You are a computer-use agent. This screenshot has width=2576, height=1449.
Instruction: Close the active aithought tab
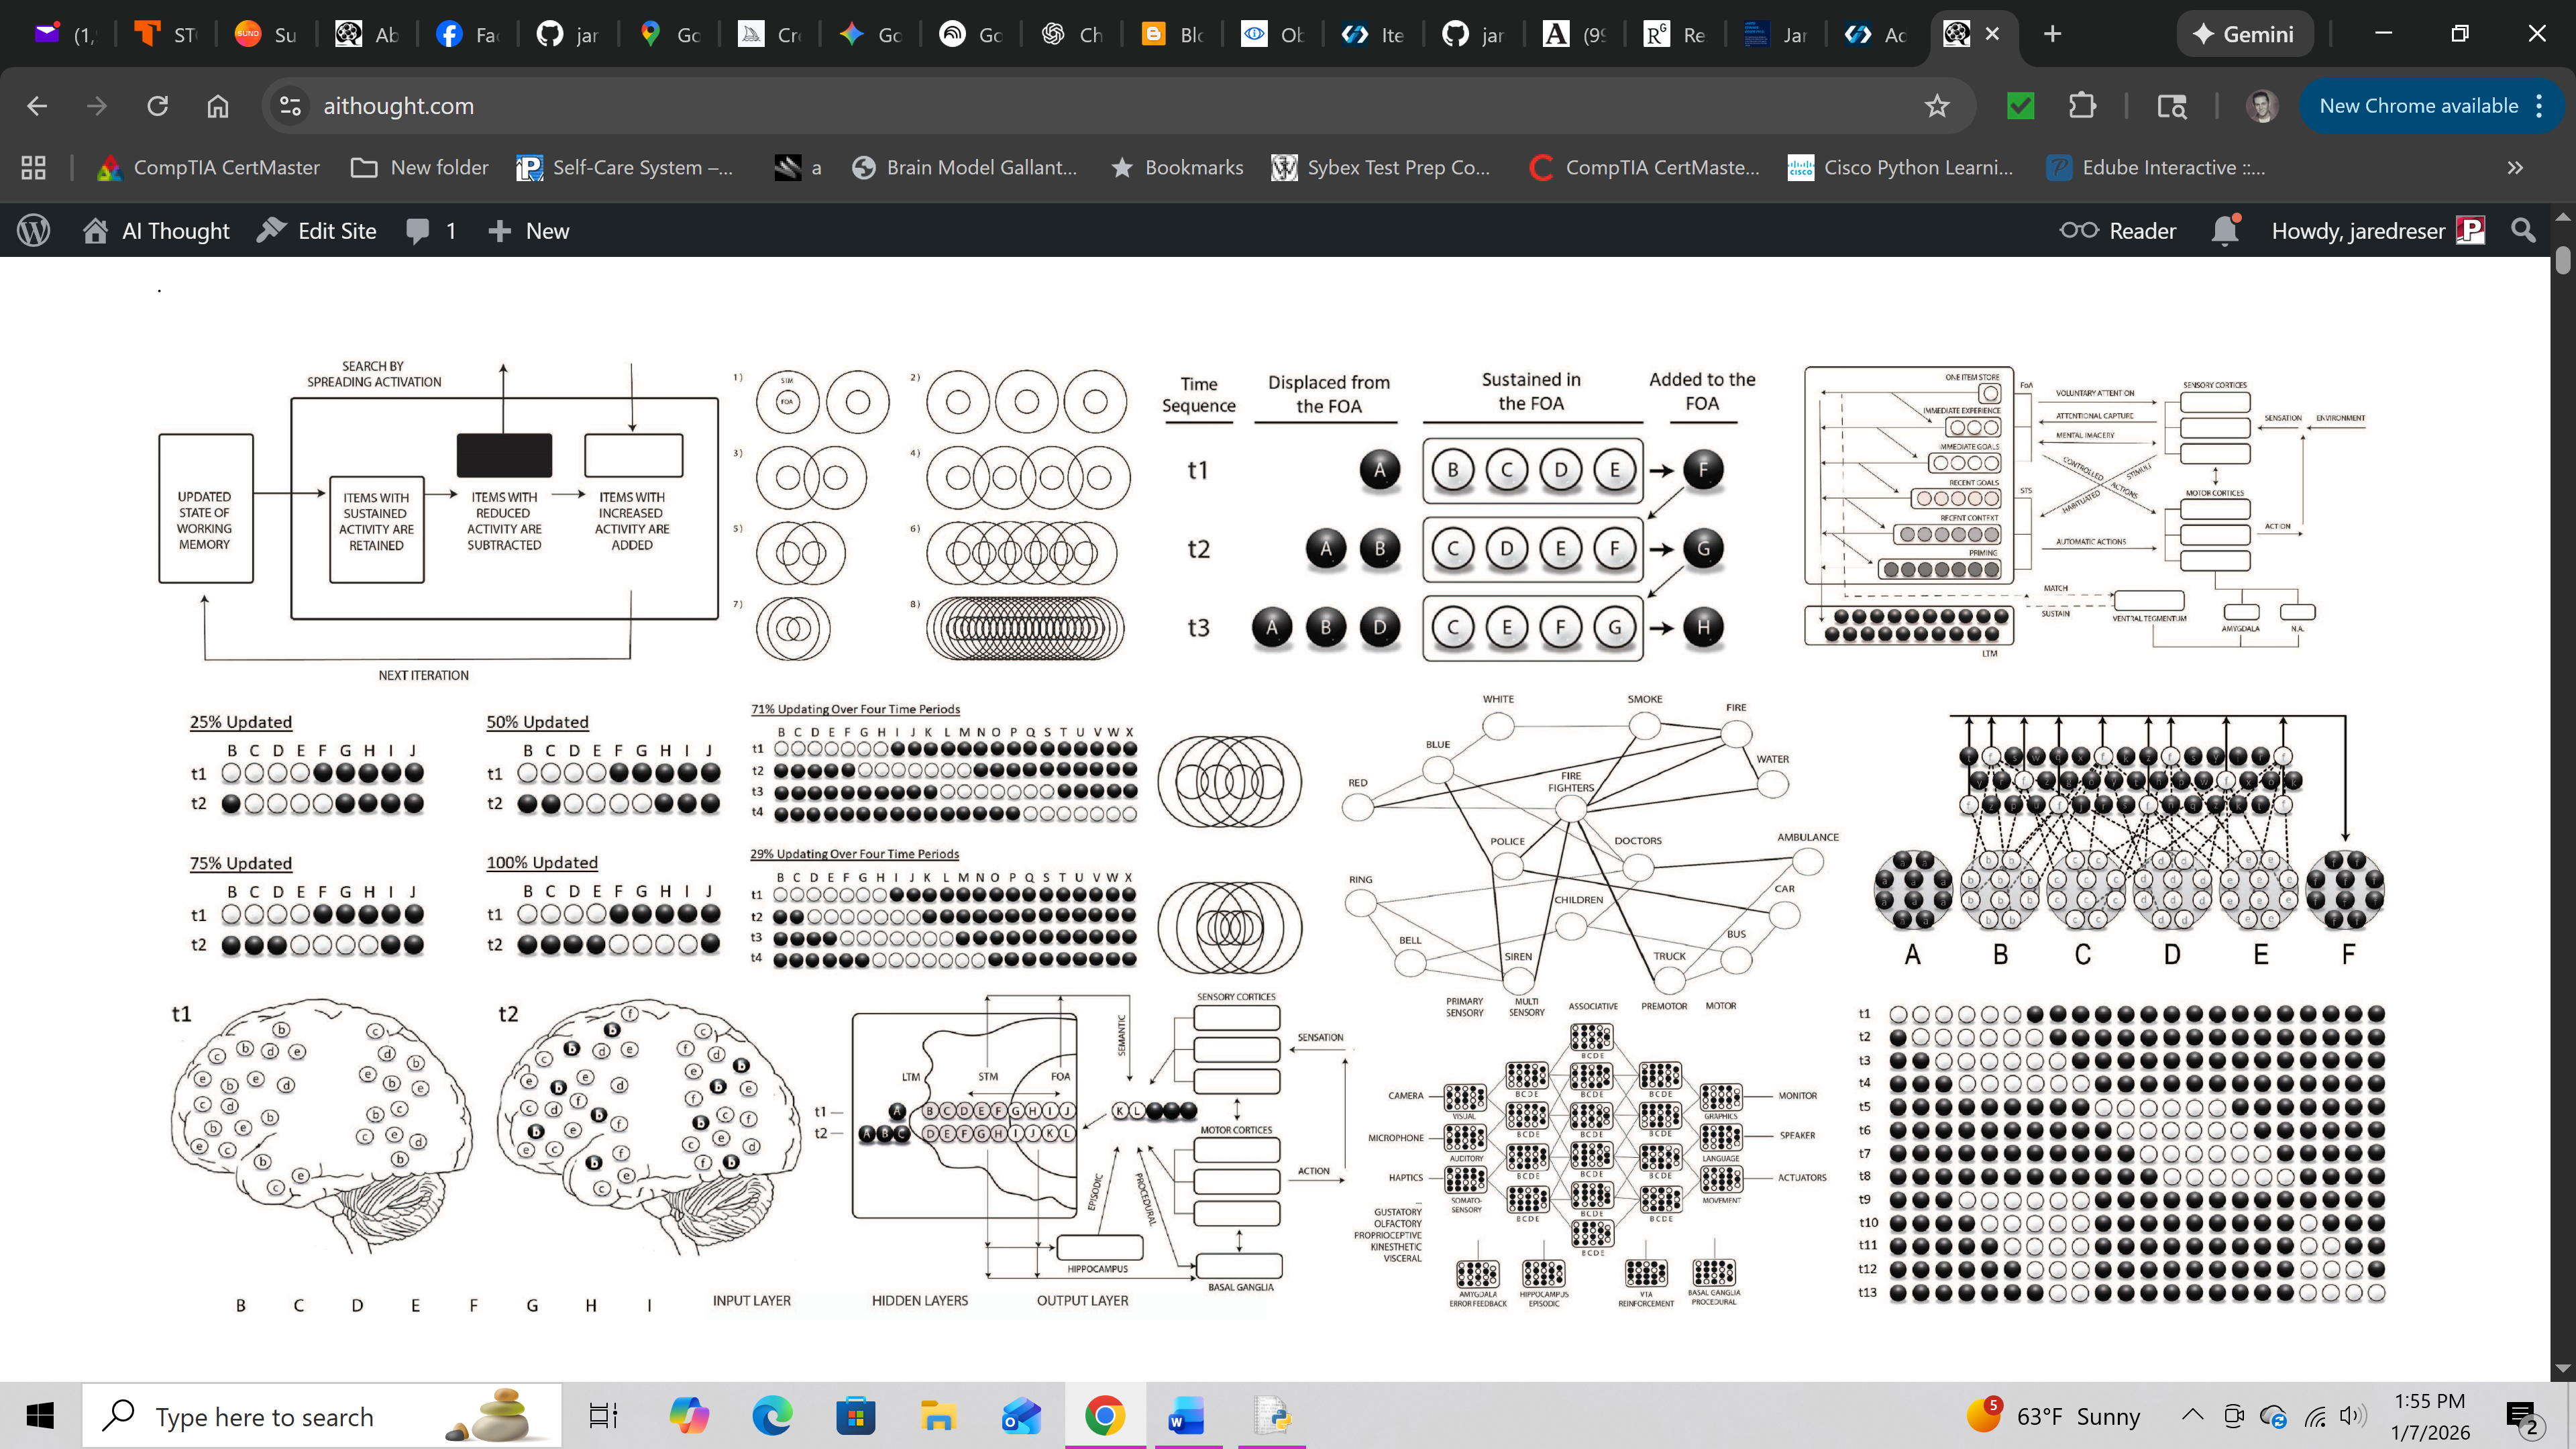coord(1992,34)
